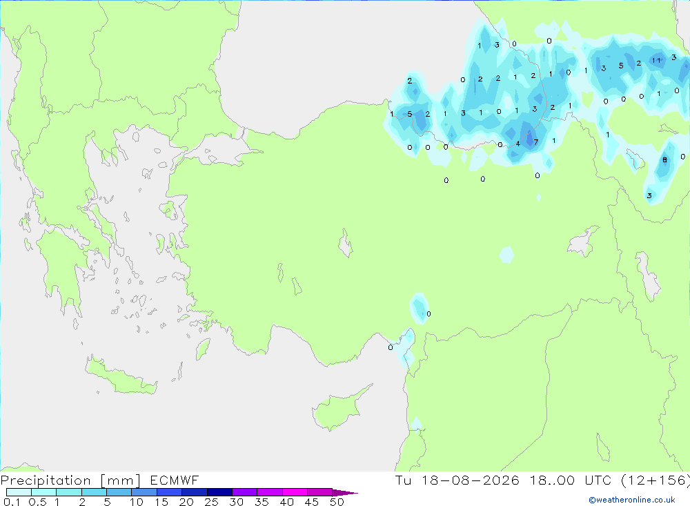690x506 pixels.
Task: Click the 1–2 mm legend color segment
Action: click(x=69, y=492)
